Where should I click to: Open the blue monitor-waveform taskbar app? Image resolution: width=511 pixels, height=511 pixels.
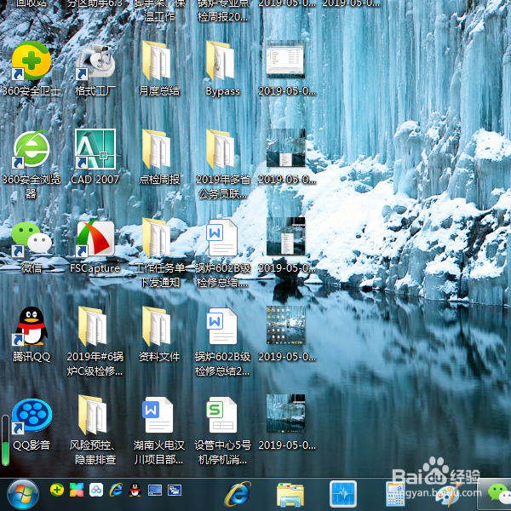pos(343,494)
